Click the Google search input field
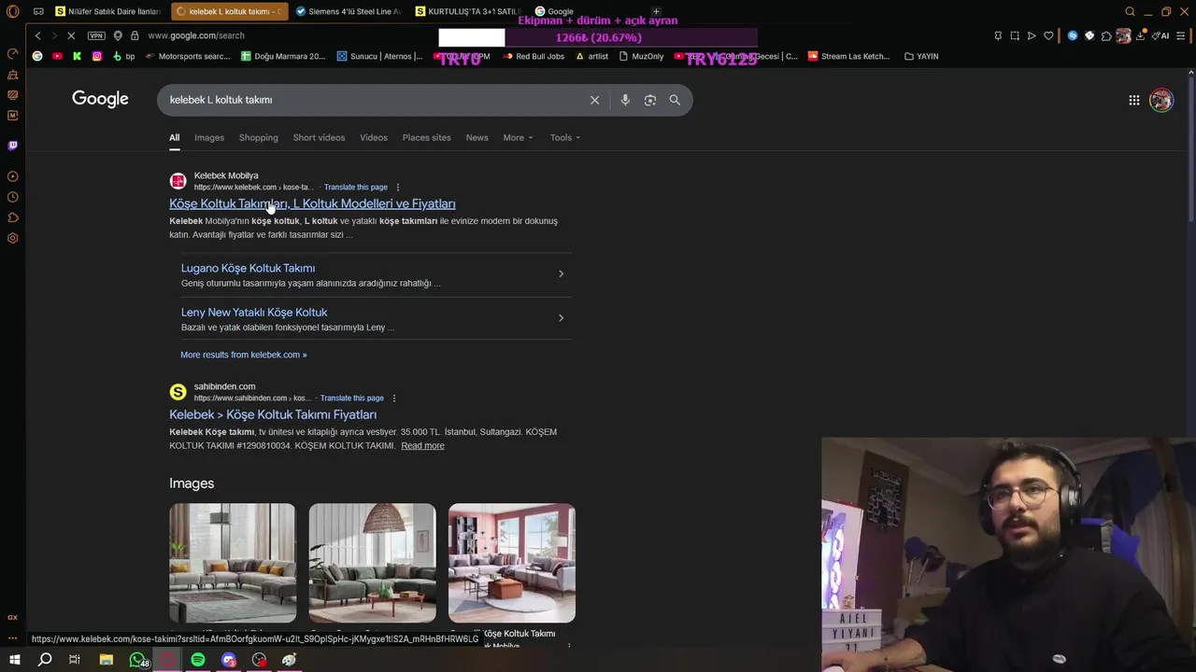Image resolution: width=1196 pixels, height=672 pixels. pyautogui.click(x=374, y=100)
